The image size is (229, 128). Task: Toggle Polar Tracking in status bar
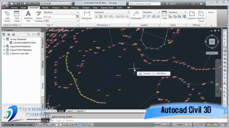coord(53,125)
